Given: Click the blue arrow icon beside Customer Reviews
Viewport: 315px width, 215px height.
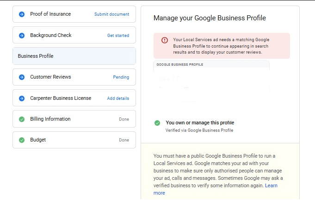Looking at the screenshot, I should (x=22, y=77).
